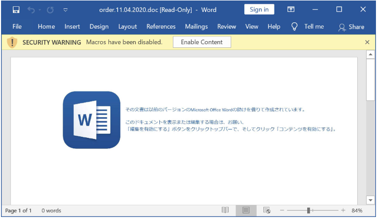377x218 pixels.
Task: Open Ribbon Display Options
Action: pyautogui.click(x=291, y=9)
